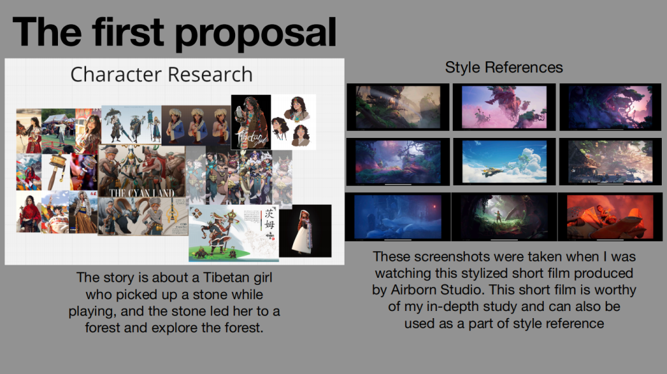Click the "The first proposal" slide title

[x=175, y=33]
